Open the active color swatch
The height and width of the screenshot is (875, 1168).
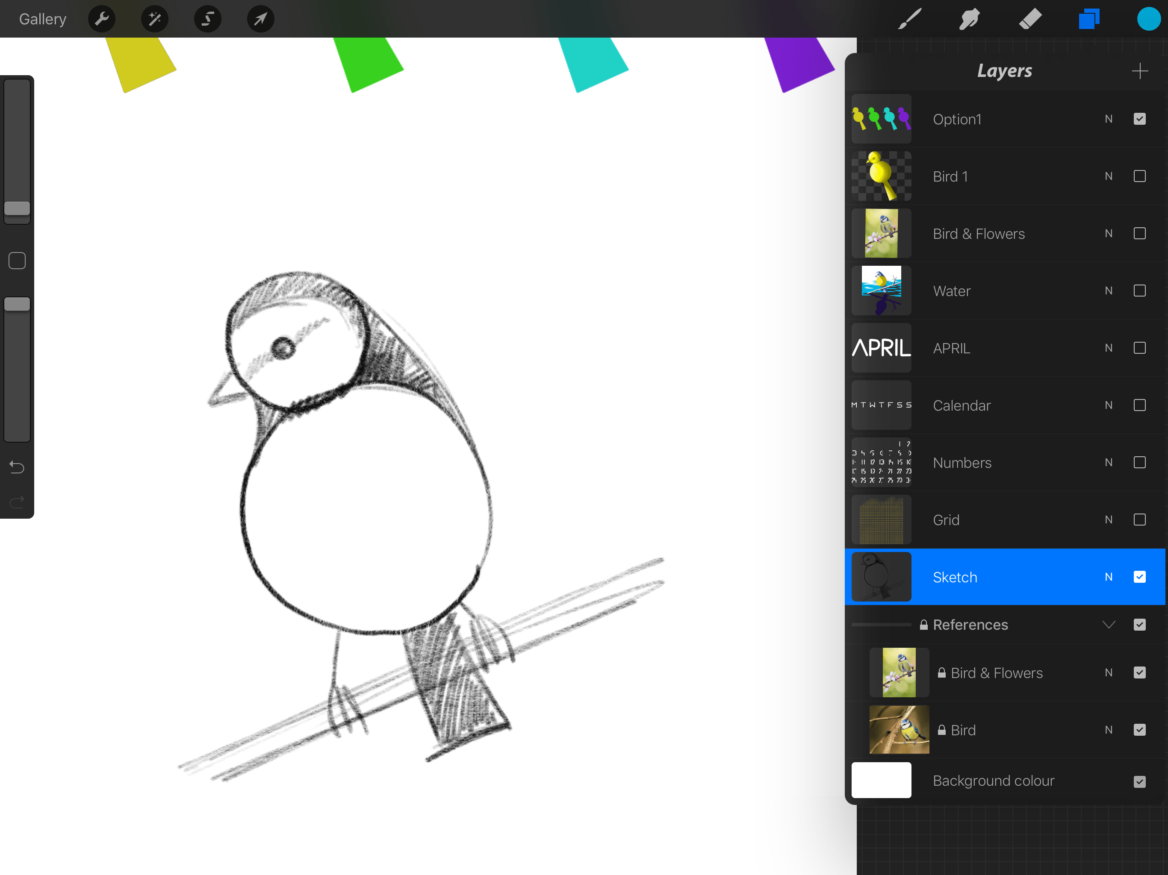[x=1148, y=20]
